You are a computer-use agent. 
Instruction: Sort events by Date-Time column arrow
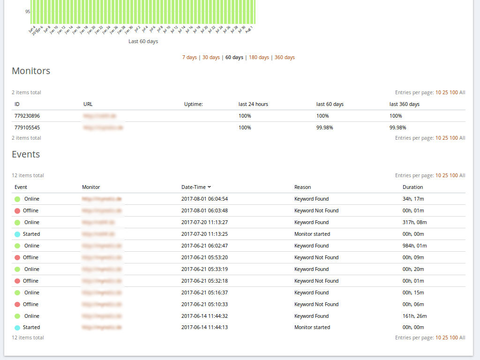pyautogui.click(x=210, y=187)
